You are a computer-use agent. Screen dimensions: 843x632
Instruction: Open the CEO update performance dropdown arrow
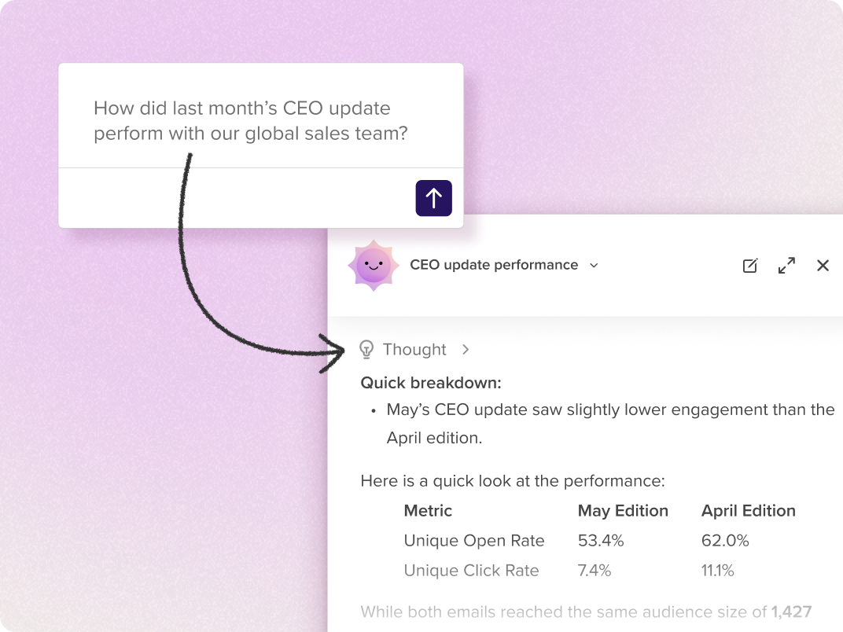(x=594, y=266)
